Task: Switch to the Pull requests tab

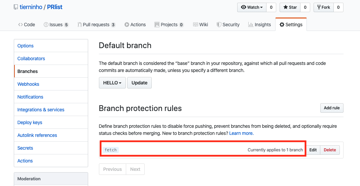Action: click(97, 25)
